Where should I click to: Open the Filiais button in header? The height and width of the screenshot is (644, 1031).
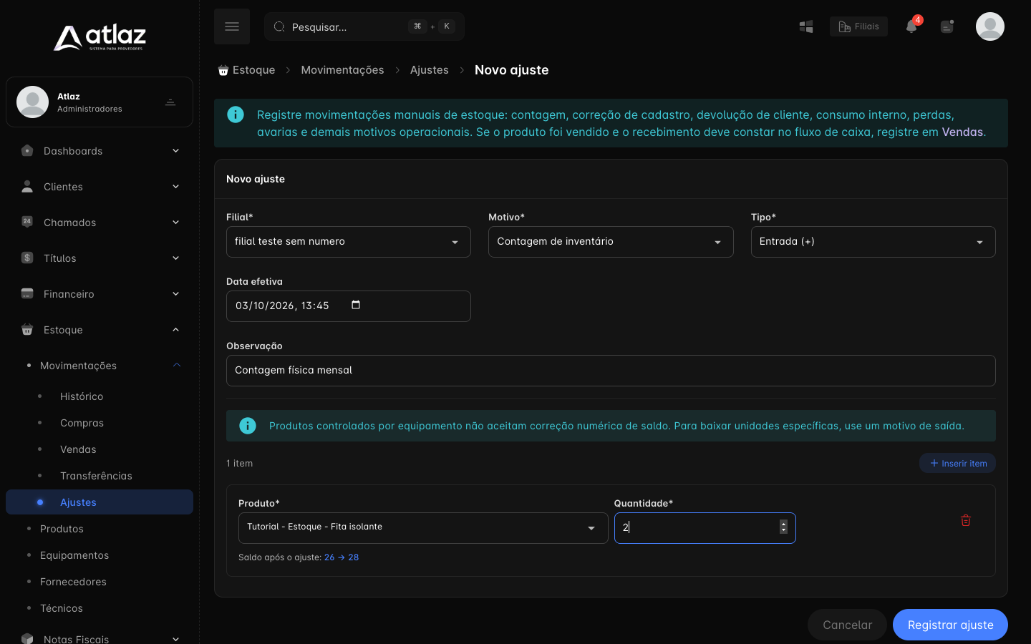858,26
